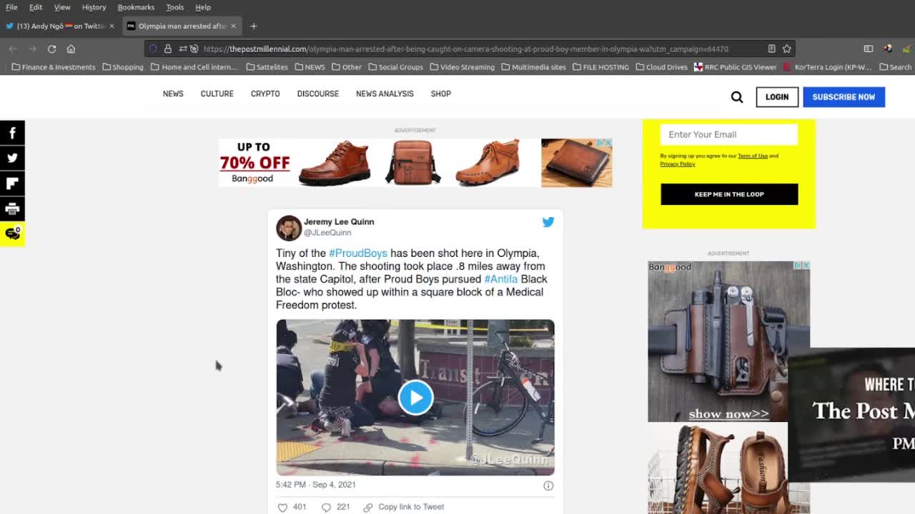This screenshot has width=915, height=514.
Task: Open Social Groups bookmark folder
Action: 395,67
